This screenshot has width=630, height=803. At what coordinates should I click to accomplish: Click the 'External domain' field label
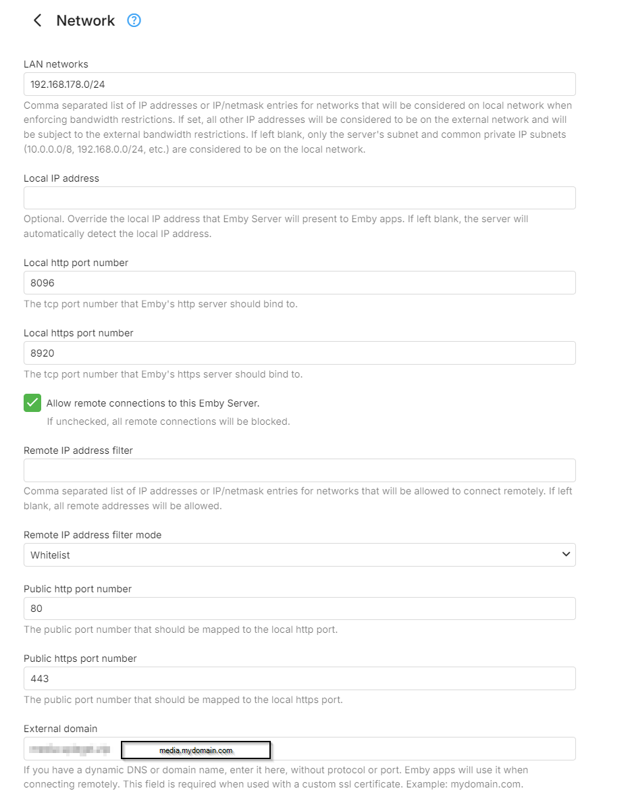click(61, 729)
